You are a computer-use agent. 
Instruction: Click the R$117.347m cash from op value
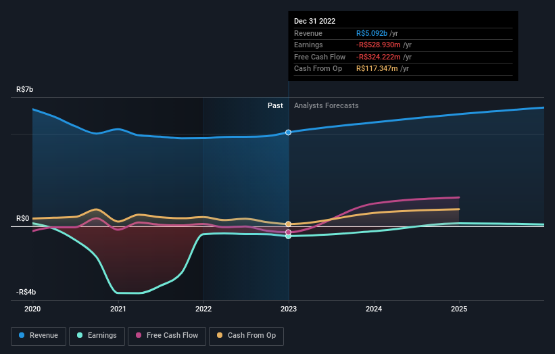(377, 69)
